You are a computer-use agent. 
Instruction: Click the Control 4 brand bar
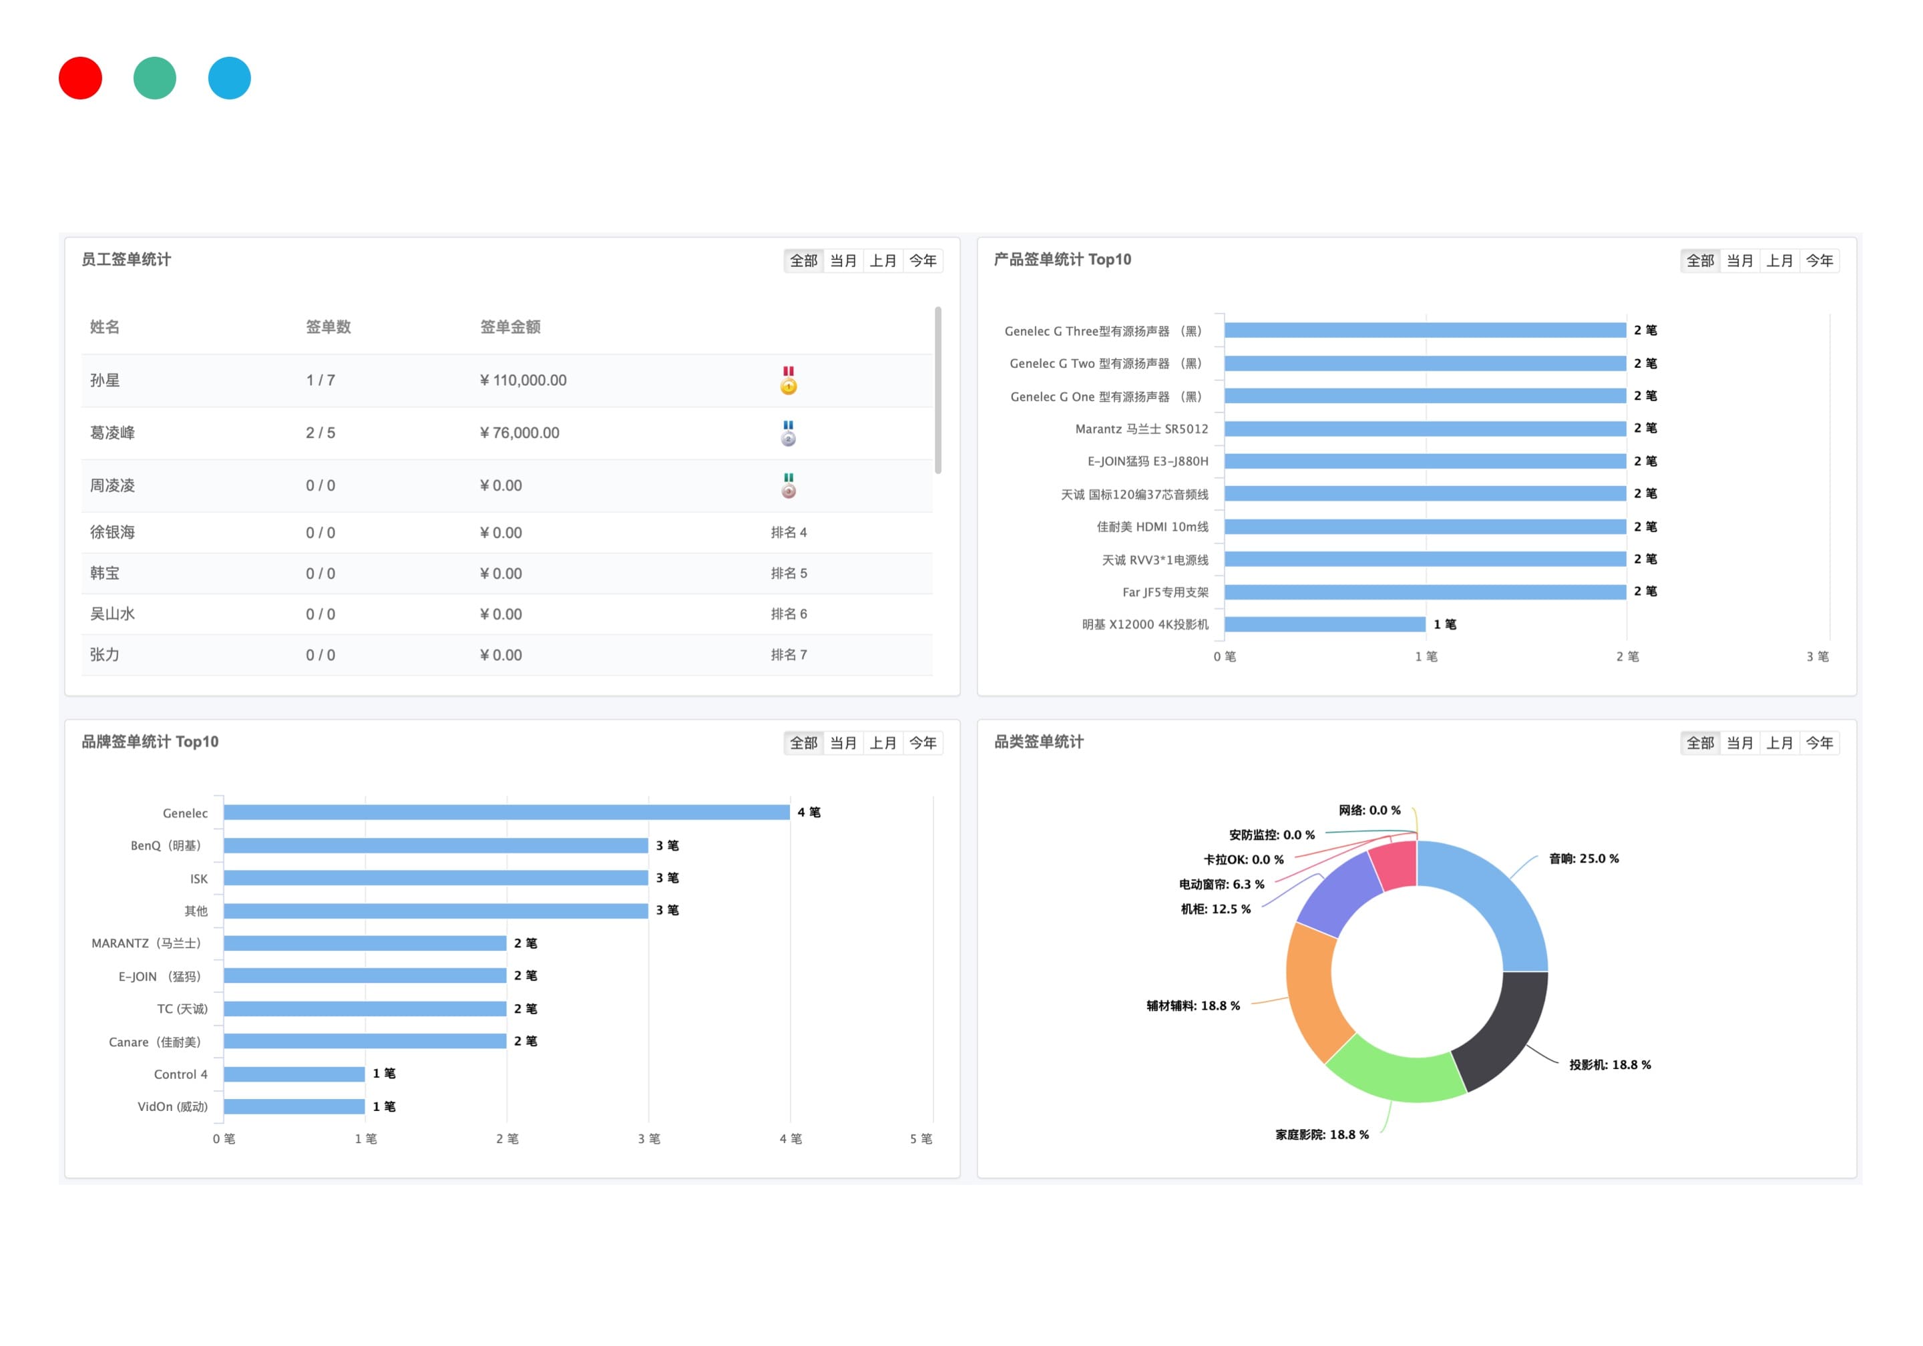[294, 1074]
